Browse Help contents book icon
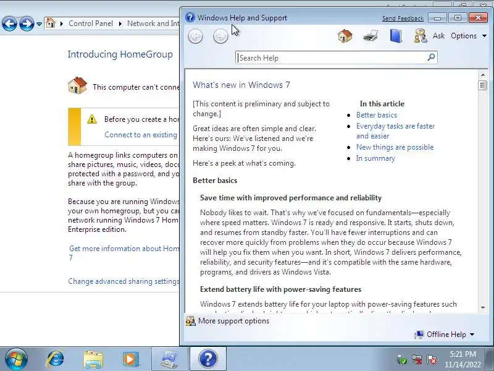This screenshot has width=494, height=371. [x=396, y=36]
